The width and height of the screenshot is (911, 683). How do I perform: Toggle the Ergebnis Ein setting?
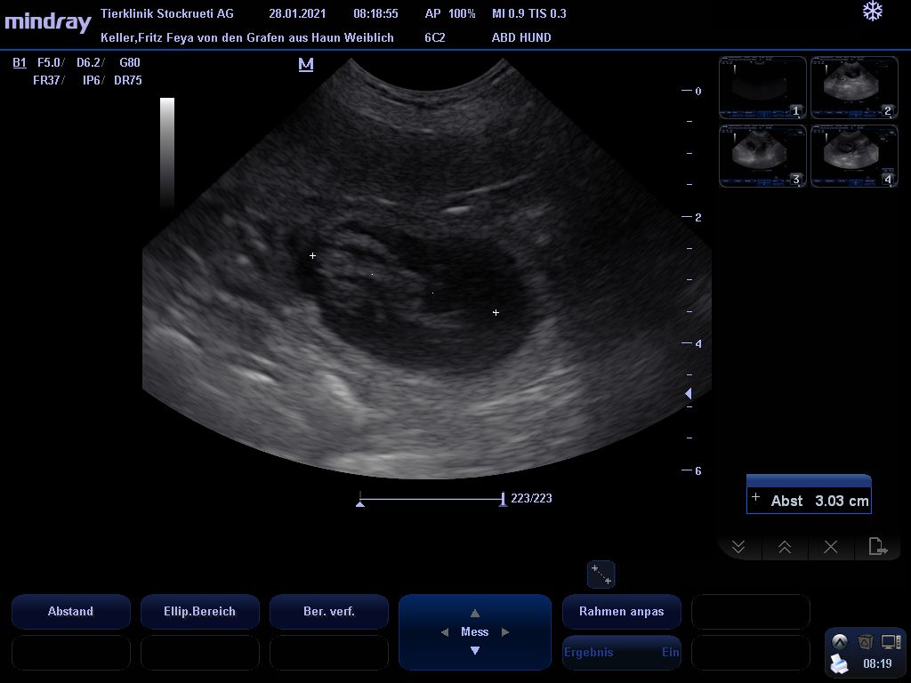click(621, 652)
